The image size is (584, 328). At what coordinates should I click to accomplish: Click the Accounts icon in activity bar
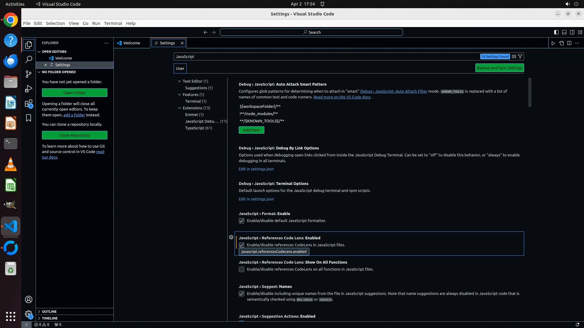[29, 299]
